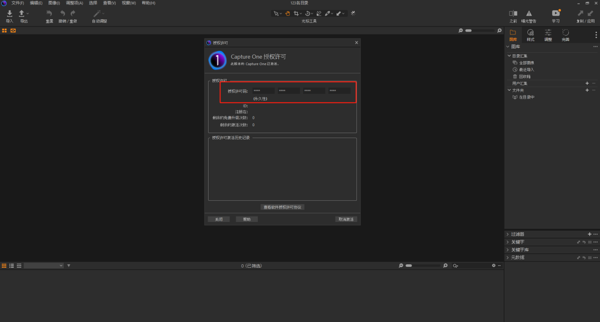Screen dimensions: 600x322
Task: Click the 取消激活 deactivate button
Action: (x=345, y=219)
